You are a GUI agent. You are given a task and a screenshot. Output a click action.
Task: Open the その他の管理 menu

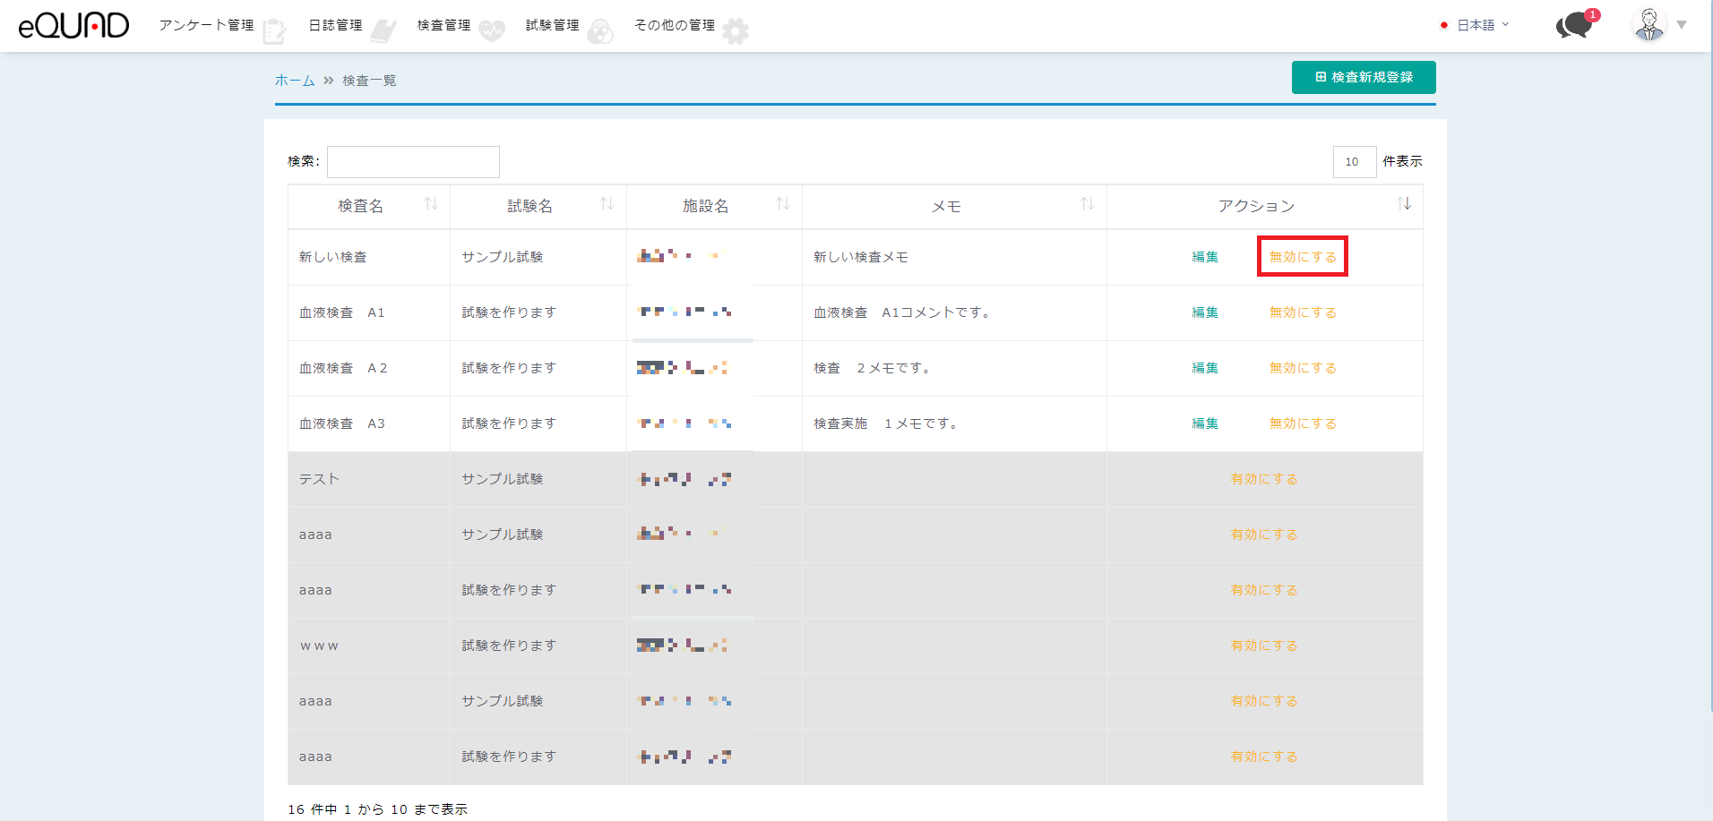[x=675, y=25]
